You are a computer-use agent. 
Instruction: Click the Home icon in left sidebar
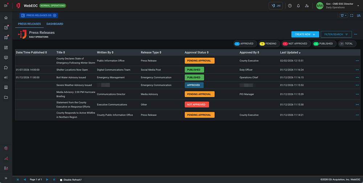tap(6, 18)
